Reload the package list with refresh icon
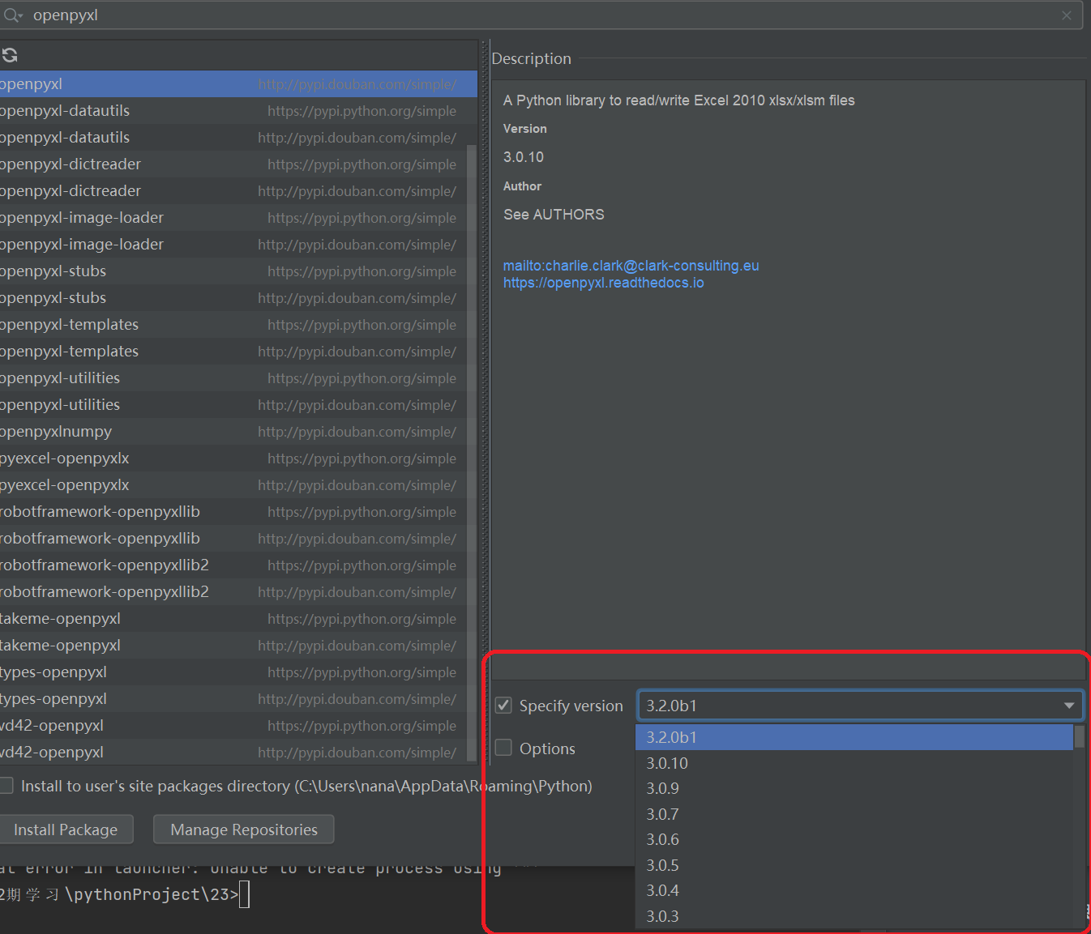This screenshot has width=1091, height=934. (10, 55)
